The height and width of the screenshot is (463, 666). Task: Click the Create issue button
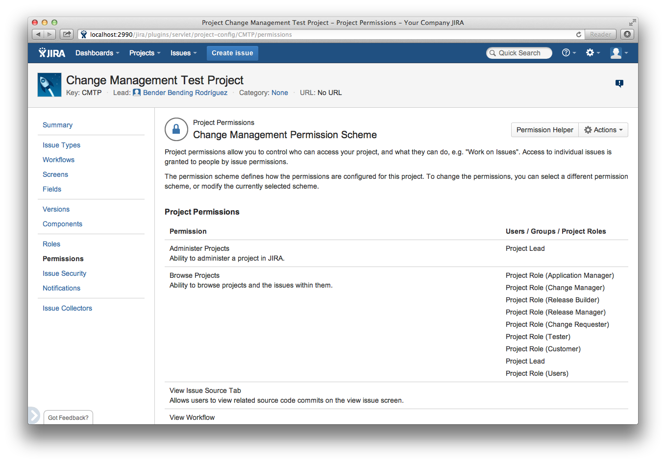[x=232, y=53]
